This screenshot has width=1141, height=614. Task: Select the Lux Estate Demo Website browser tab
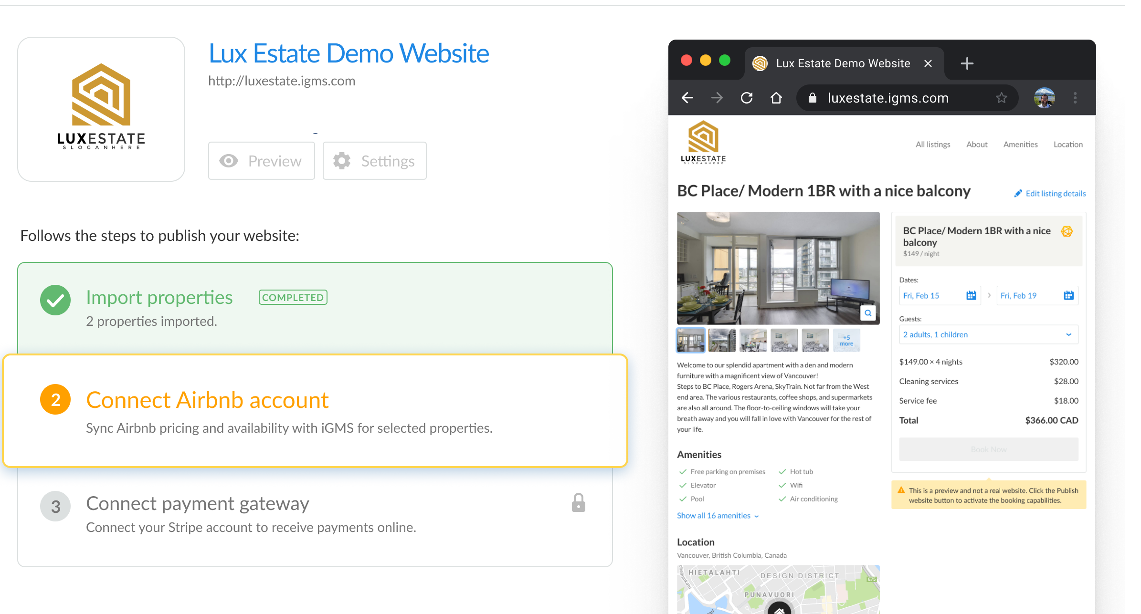pos(844,63)
